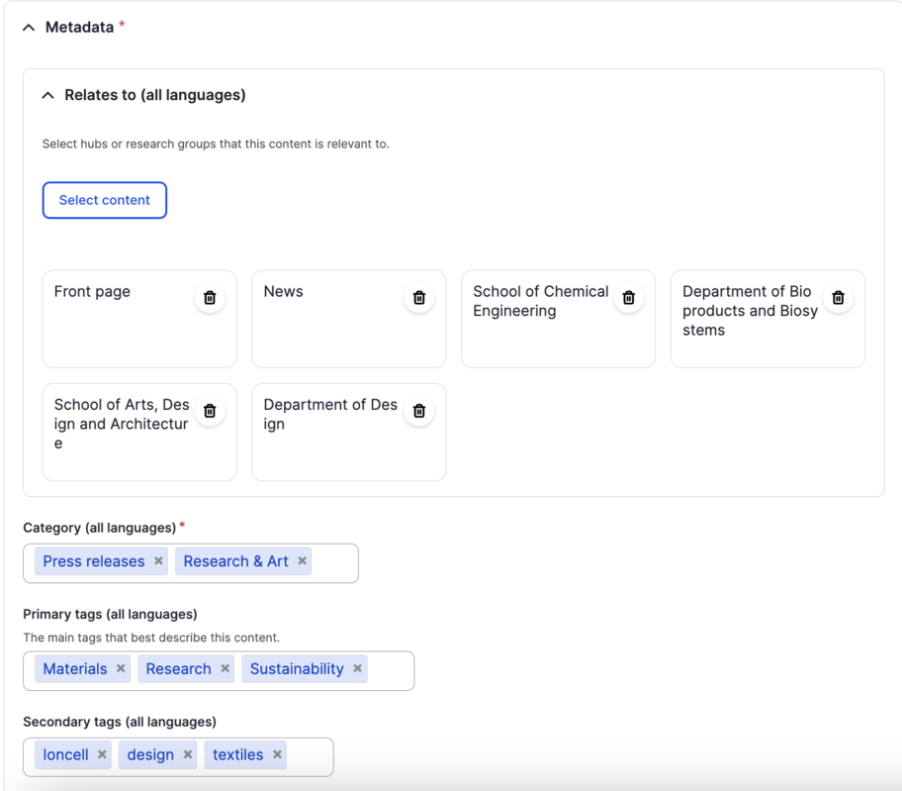Remove the Press releases category tag
The height and width of the screenshot is (791, 902).
pos(158,561)
